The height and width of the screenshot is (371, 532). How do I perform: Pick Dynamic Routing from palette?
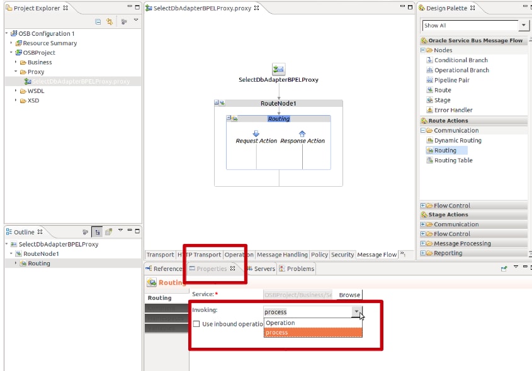pos(458,140)
